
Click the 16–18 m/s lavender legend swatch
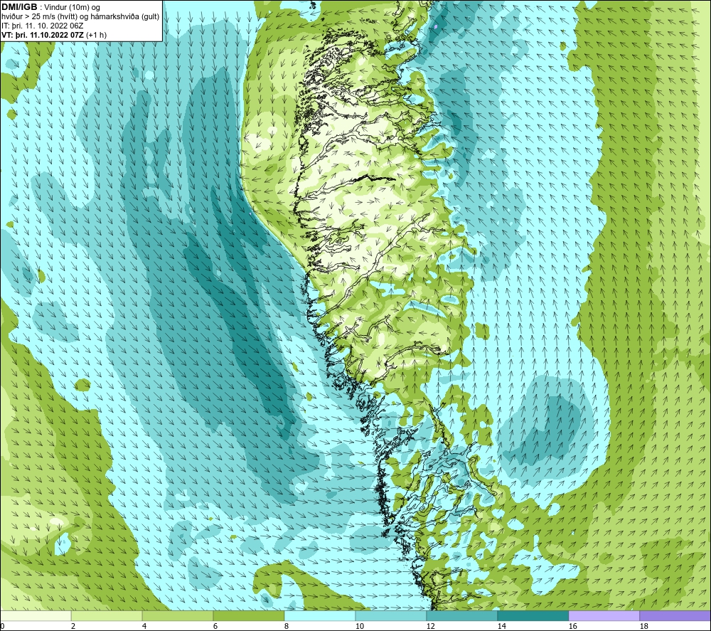604,616
